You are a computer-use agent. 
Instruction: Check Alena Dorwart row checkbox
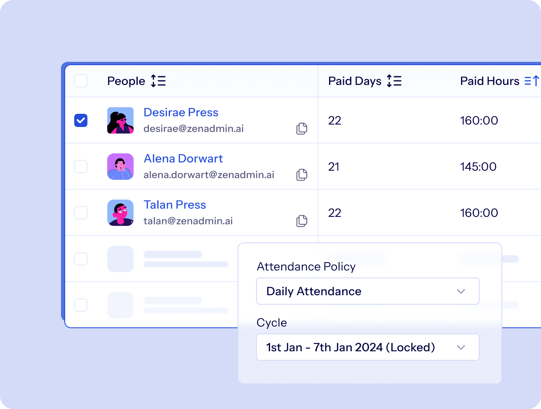[x=81, y=167]
